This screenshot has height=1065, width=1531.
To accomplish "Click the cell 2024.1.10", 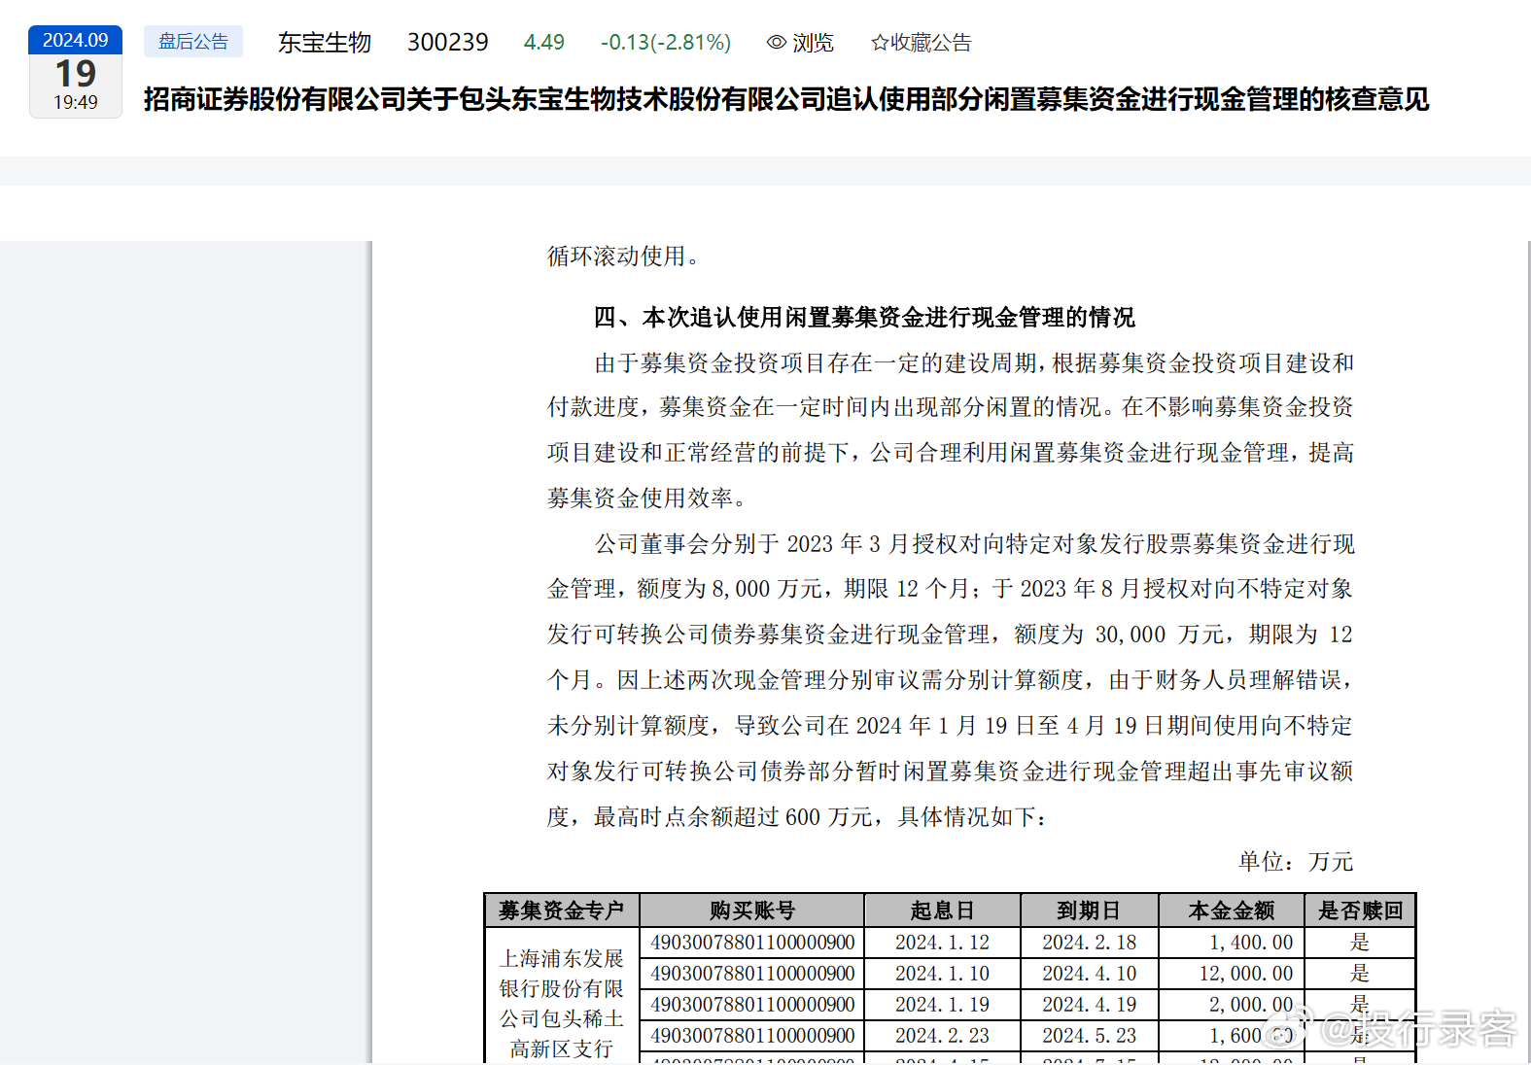I will click(x=942, y=974).
